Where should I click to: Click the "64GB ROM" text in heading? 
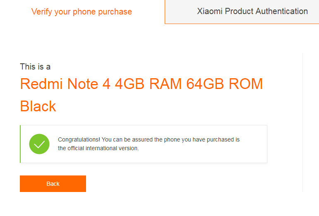[x=225, y=84]
